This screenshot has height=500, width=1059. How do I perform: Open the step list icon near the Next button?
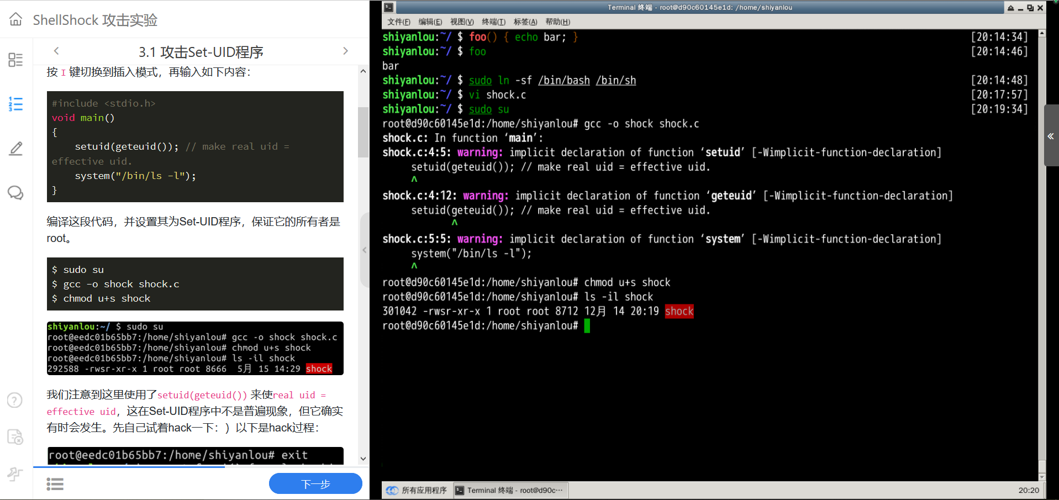click(x=55, y=485)
